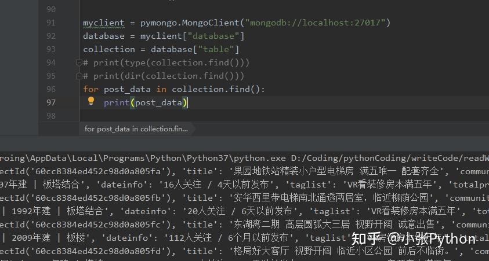Viewport: 489px width, 261px height.
Task: Click ObjectId '60cc8384ed452c98d0a805fb' in output
Action: point(98,198)
